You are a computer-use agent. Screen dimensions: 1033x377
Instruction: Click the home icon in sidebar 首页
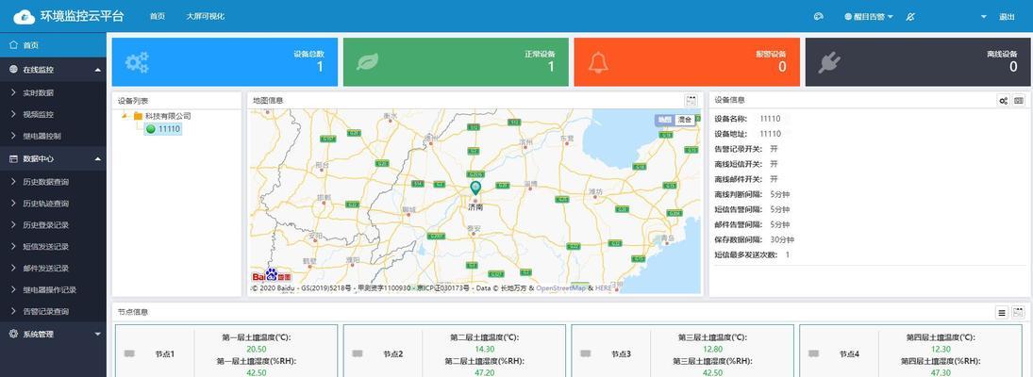click(x=13, y=44)
